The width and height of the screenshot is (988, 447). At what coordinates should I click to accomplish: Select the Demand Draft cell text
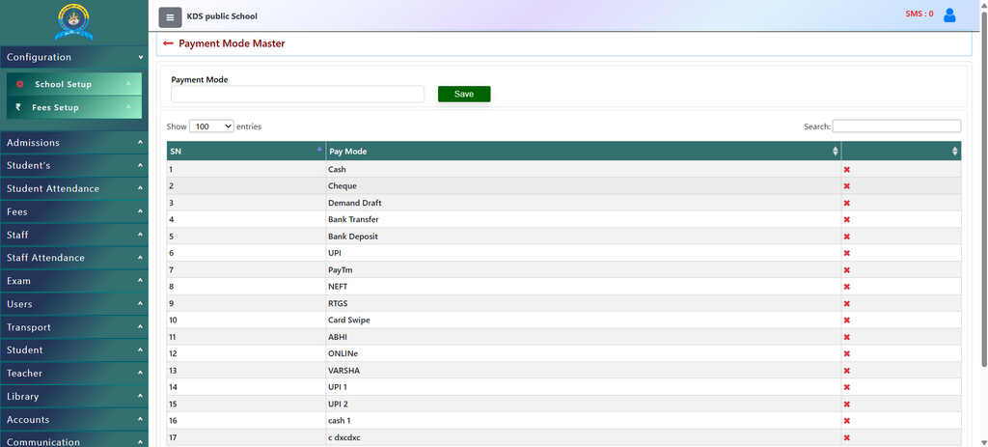(x=355, y=203)
